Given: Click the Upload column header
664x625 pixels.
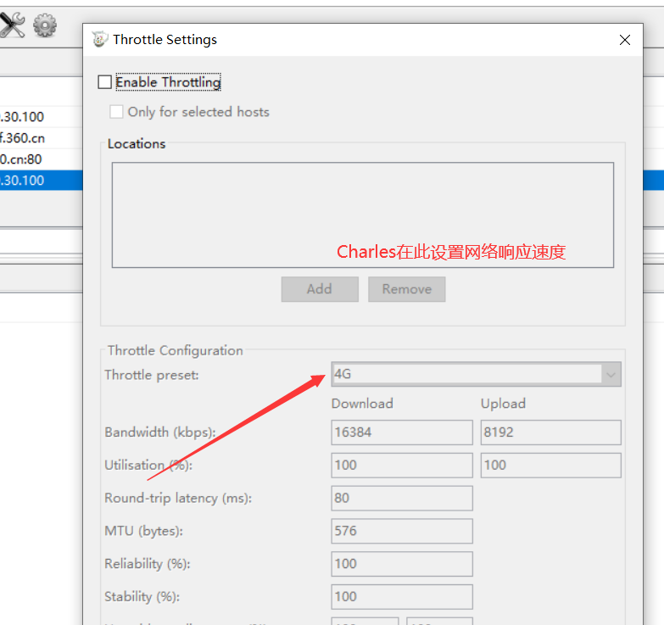Looking at the screenshot, I should click(503, 404).
